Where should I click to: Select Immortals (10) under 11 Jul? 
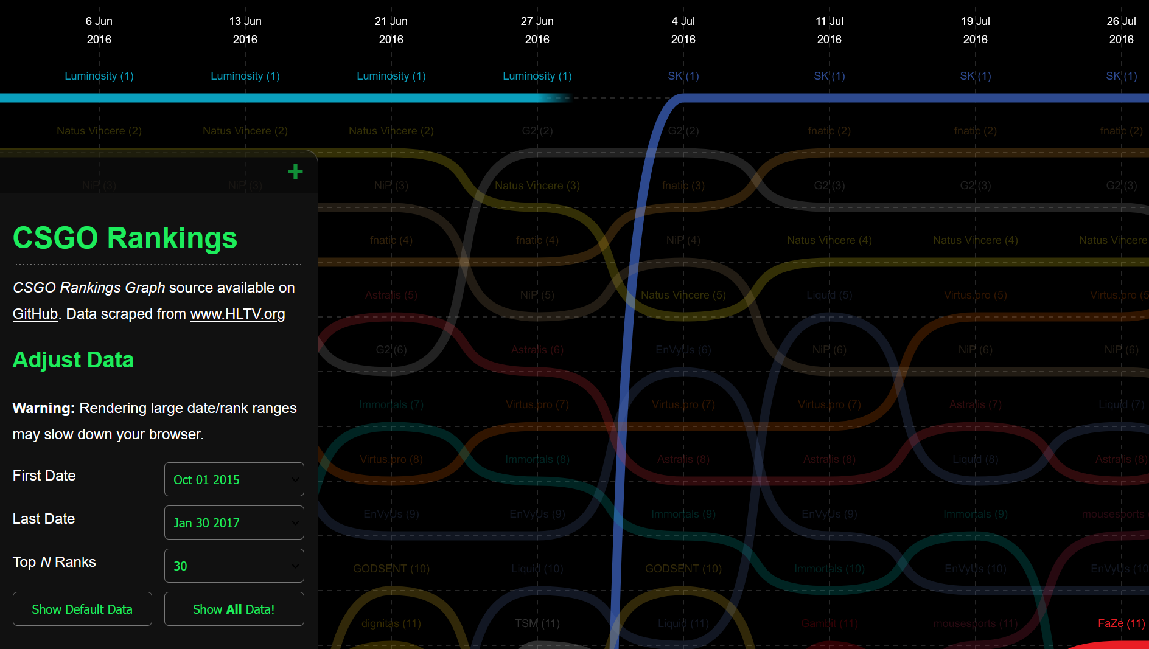coord(829,569)
